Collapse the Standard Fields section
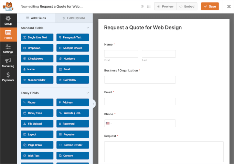The width and height of the screenshot is (234, 164). coord(88,28)
